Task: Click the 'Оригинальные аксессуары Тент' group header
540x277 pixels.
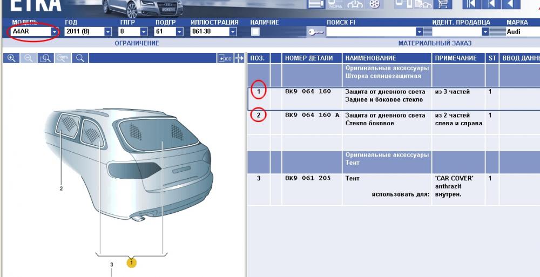Action: click(387, 159)
